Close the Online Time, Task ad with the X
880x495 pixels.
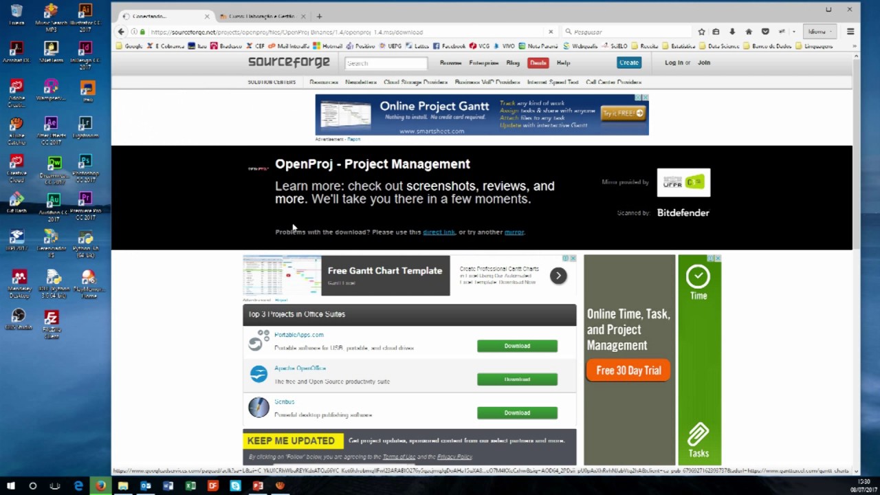coord(717,258)
